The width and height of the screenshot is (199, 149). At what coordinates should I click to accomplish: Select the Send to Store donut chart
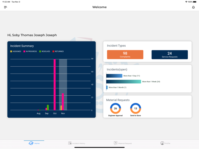(136, 108)
